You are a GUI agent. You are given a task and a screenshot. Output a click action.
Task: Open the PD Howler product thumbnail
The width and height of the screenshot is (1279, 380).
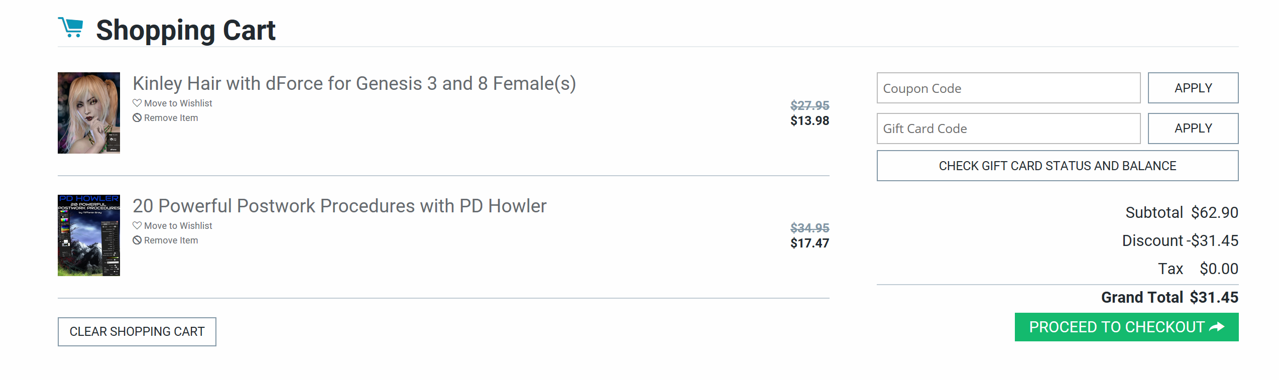[89, 235]
